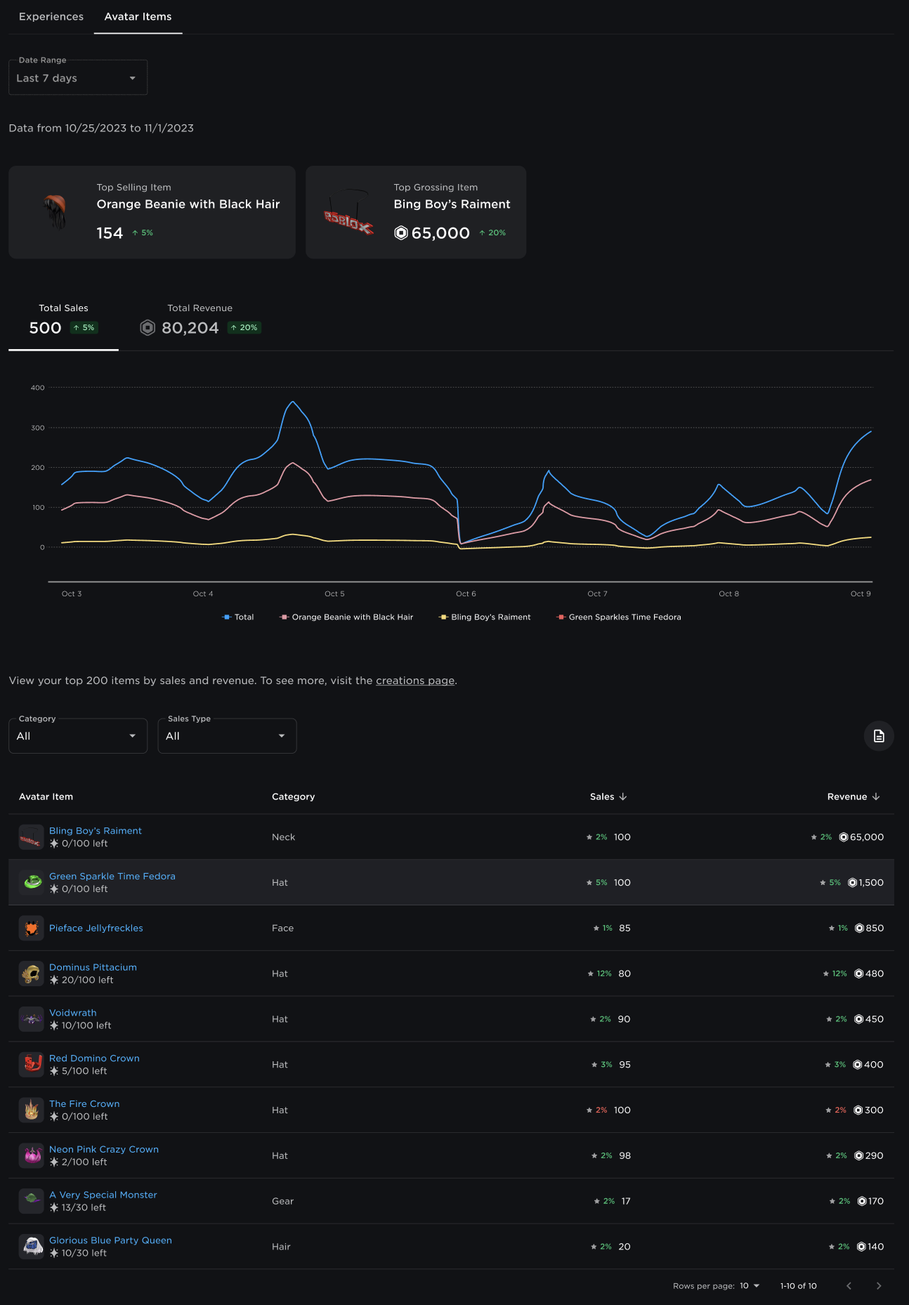Click the Sales column sort arrow

click(x=623, y=796)
